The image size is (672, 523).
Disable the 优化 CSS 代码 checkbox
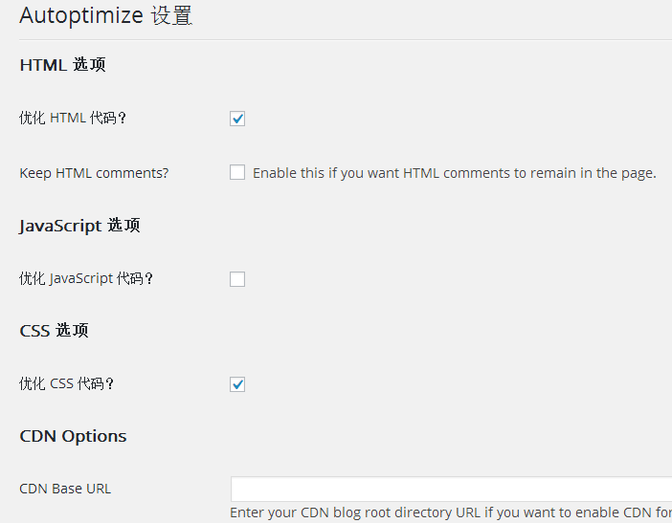pos(237,384)
